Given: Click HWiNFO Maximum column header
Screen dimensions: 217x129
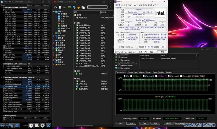Looking at the screenshot, I should pos(46,5).
